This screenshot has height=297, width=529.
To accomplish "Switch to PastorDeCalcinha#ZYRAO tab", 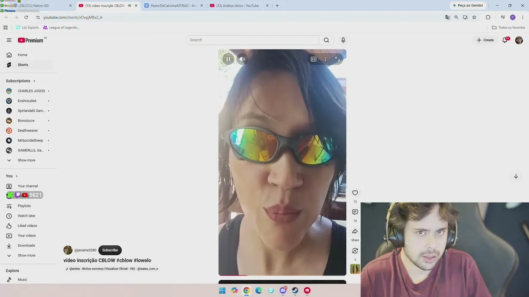I will (174, 6).
